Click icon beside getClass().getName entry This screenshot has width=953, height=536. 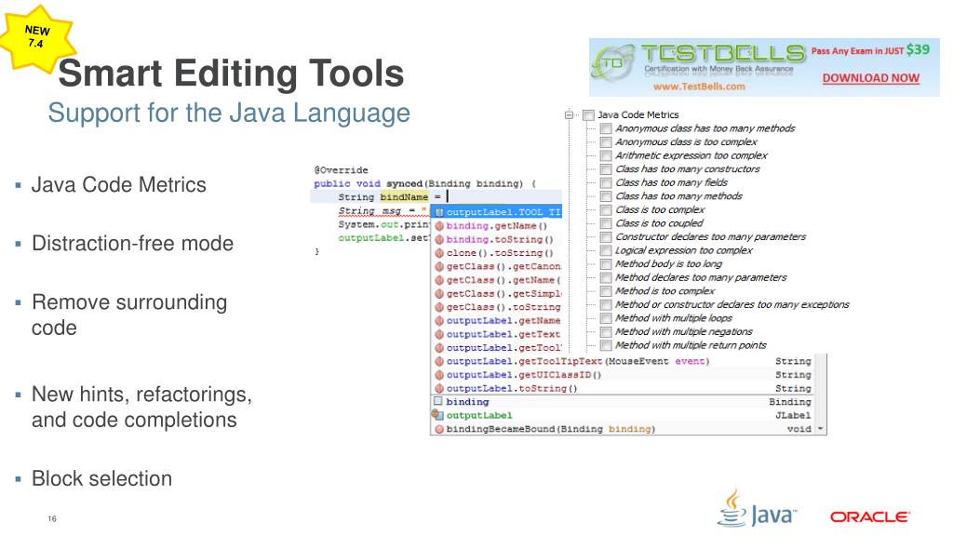(439, 280)
